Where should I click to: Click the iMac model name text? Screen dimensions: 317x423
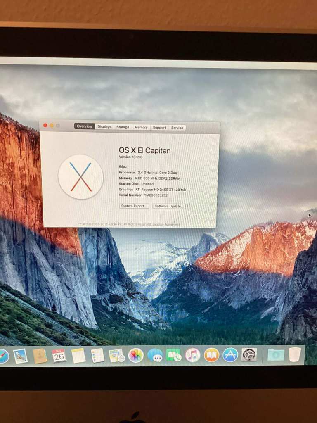(x=123, y=167)
